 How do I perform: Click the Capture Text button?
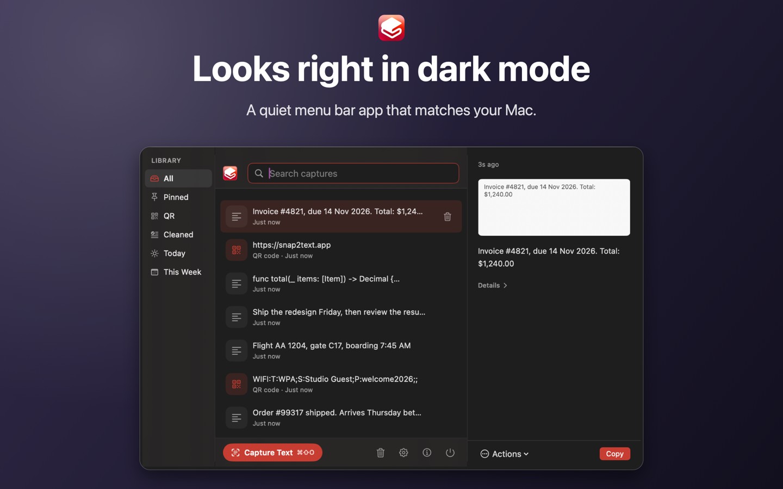[x=272, y=453]
